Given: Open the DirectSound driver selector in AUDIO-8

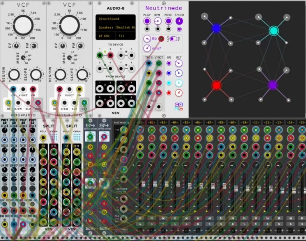Looking at the screenshot, I should (x=116, y=19).
